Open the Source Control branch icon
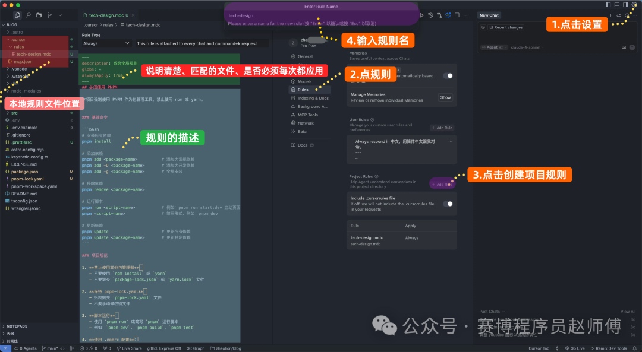This screenshot has height=352, width=642. tap(49, 15)
